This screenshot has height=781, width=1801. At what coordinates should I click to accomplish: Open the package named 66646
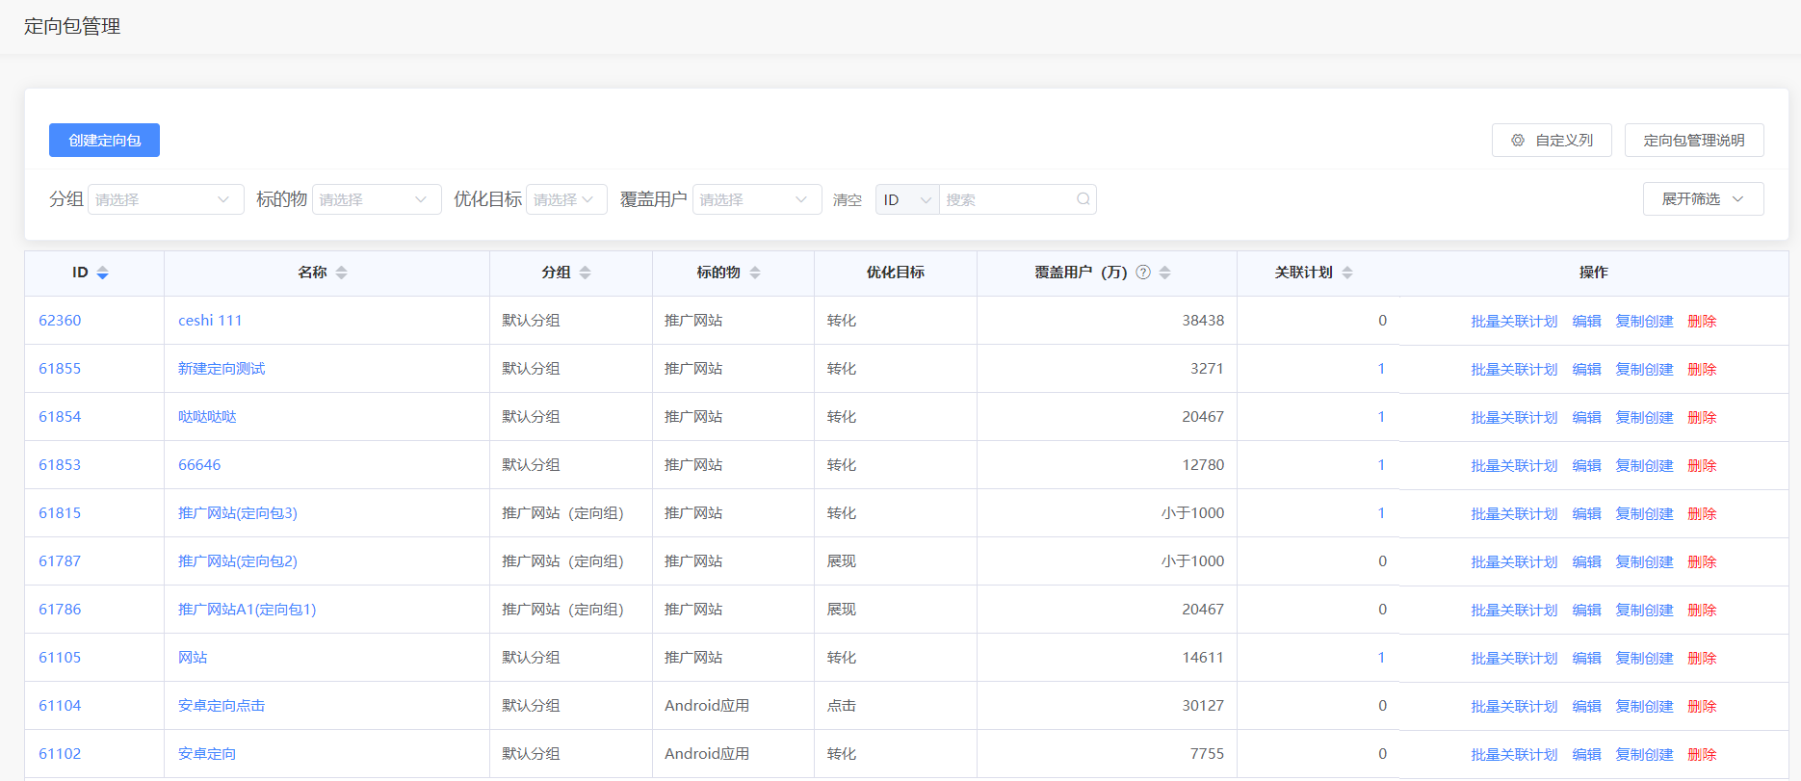199,465
